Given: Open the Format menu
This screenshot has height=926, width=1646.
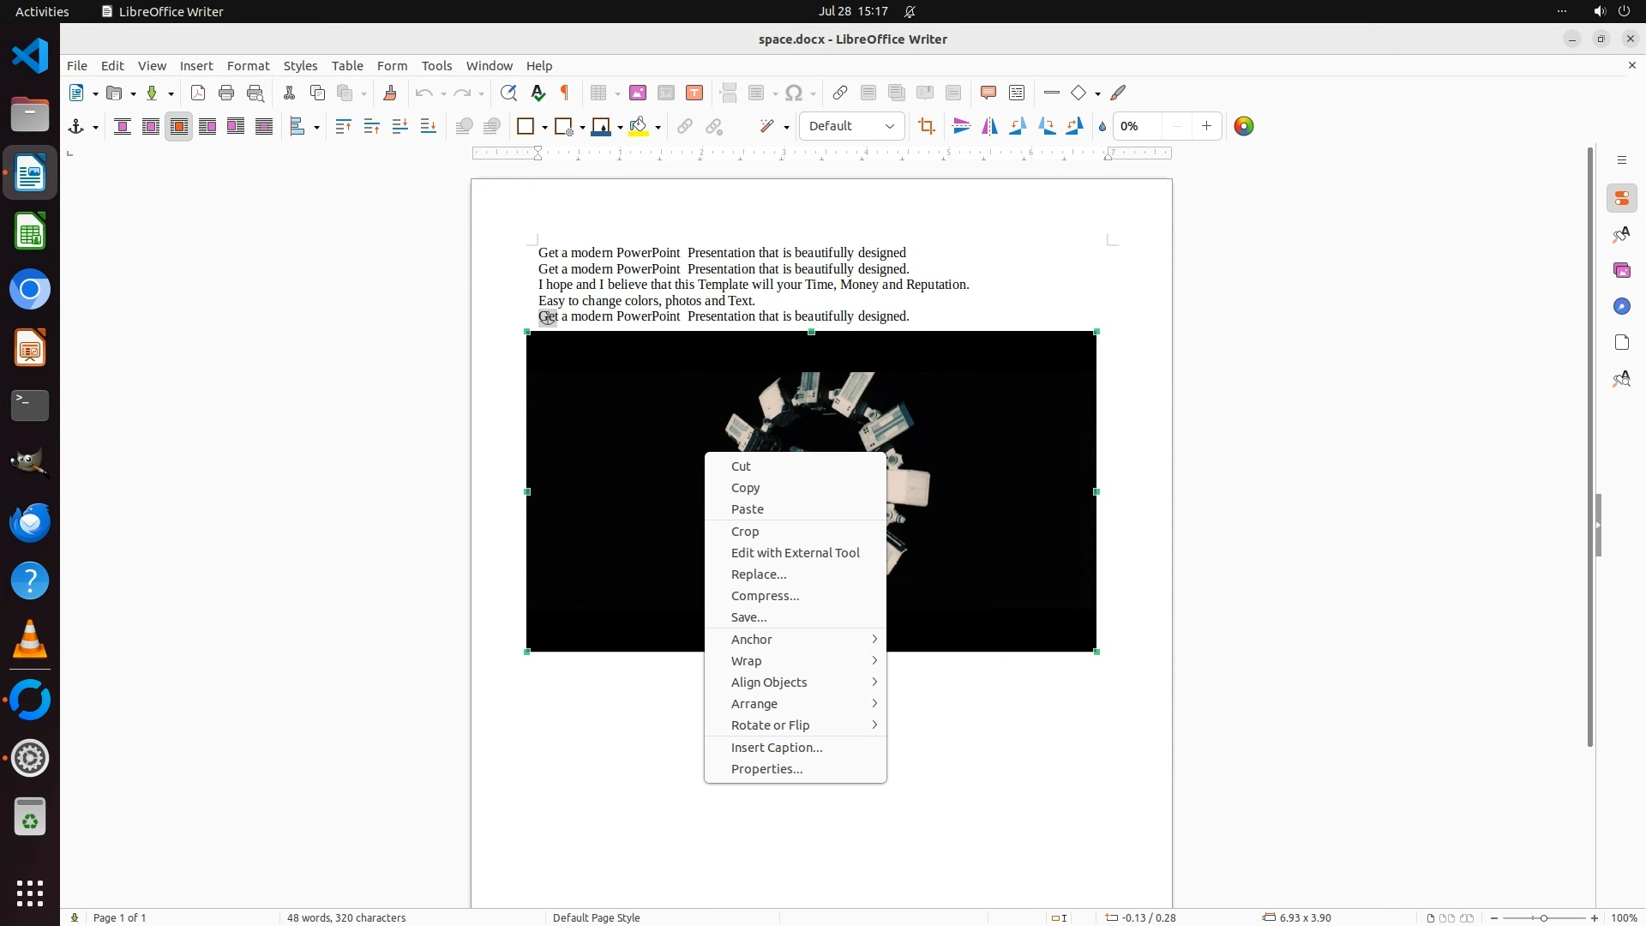Looking at the screenshot, I should pos(248,66).
